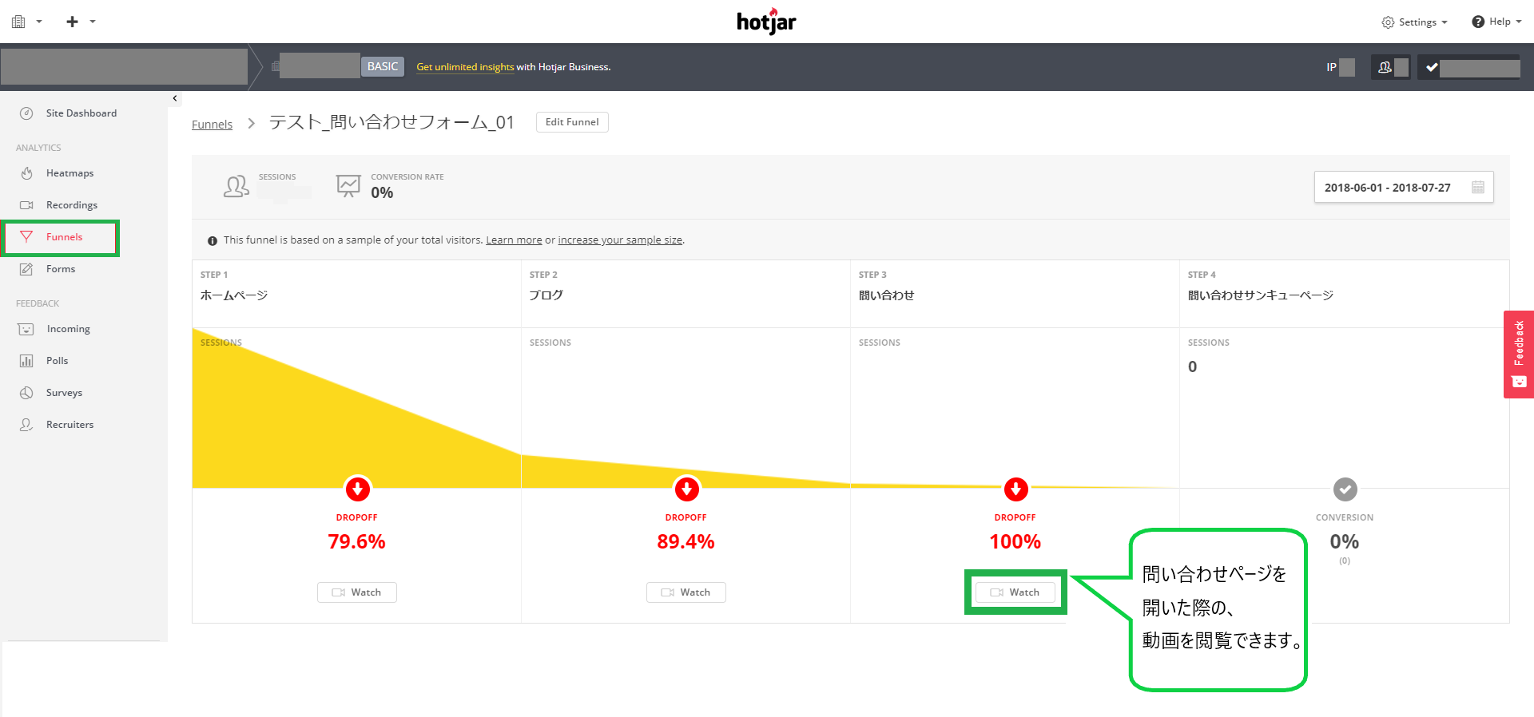
Task: Click the Polls bar chart icon
Action: click(x=26, y=361)
